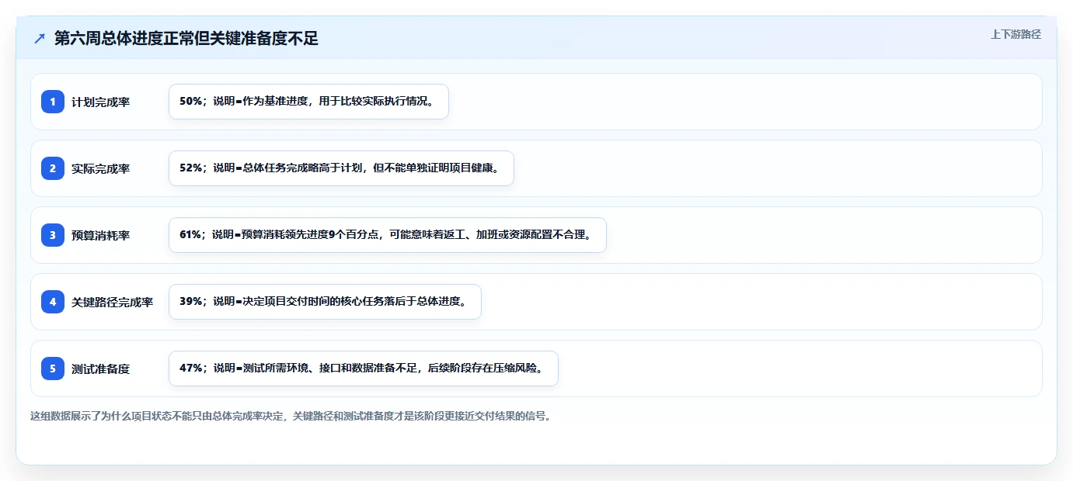1073x481 pixels.
Task: Open the 39% critical path description box
Action: click(x=325, y=302)
